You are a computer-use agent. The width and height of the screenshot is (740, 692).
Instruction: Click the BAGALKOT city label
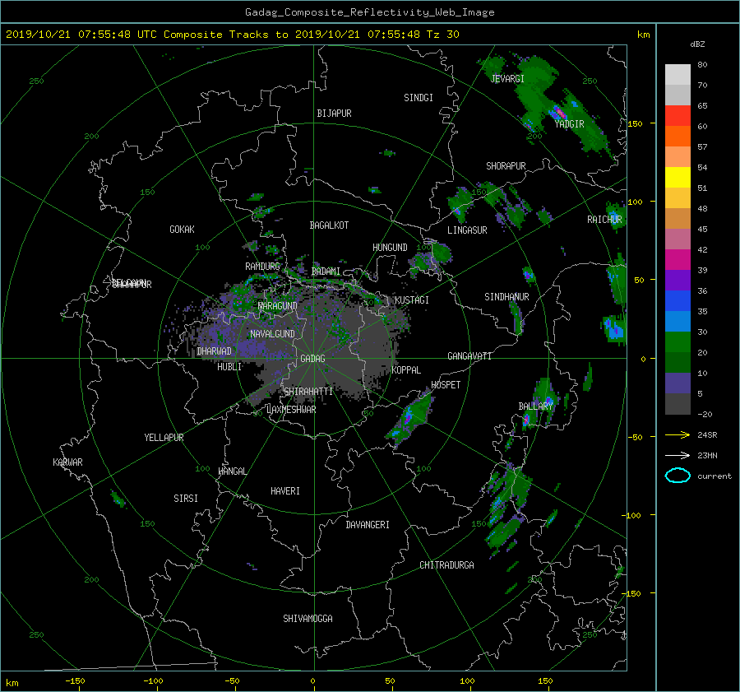coord(329,225)
